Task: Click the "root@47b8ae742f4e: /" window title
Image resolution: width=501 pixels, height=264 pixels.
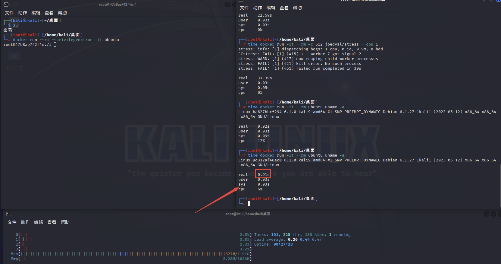Action: tap(117, 5)
